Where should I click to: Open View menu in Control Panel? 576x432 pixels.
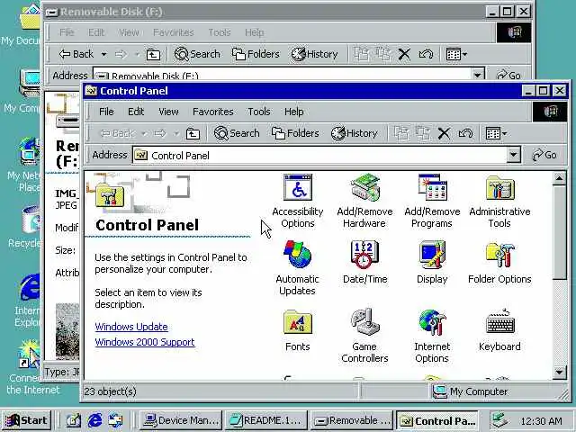[x=168, y=112]
